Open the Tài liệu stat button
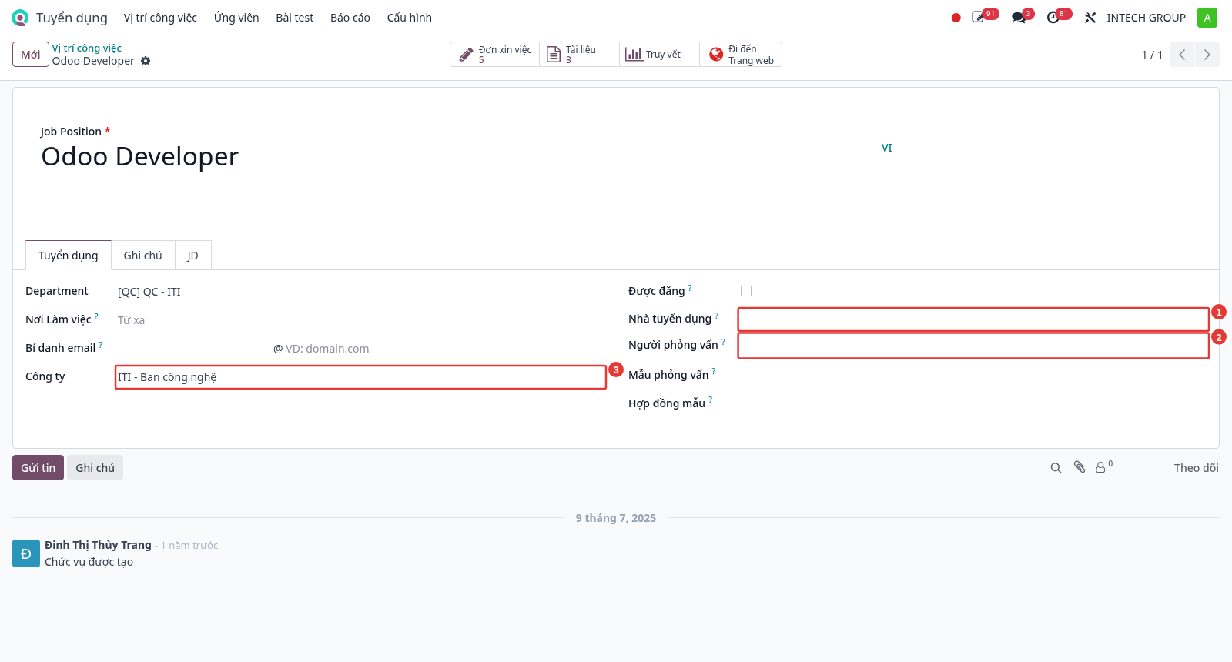Viewport: 1232px width, 662px height. (x=580, y=55)
